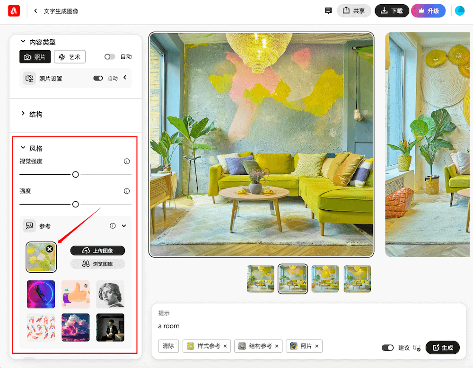Collapse the 参考 panel chevron
The height and width of the screenshot is (368, 473).
(x=124, y=226)
